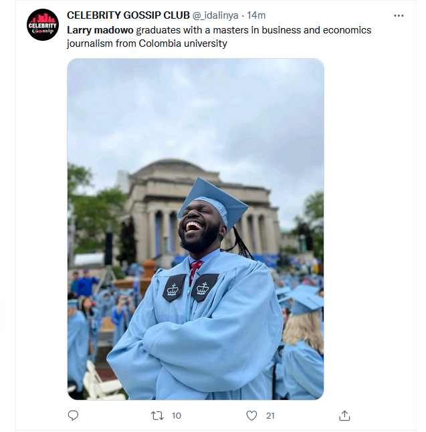Open the @_idalinya handle link

215,15
